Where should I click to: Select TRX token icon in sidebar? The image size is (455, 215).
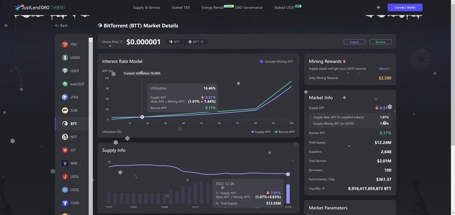(65, 45)
